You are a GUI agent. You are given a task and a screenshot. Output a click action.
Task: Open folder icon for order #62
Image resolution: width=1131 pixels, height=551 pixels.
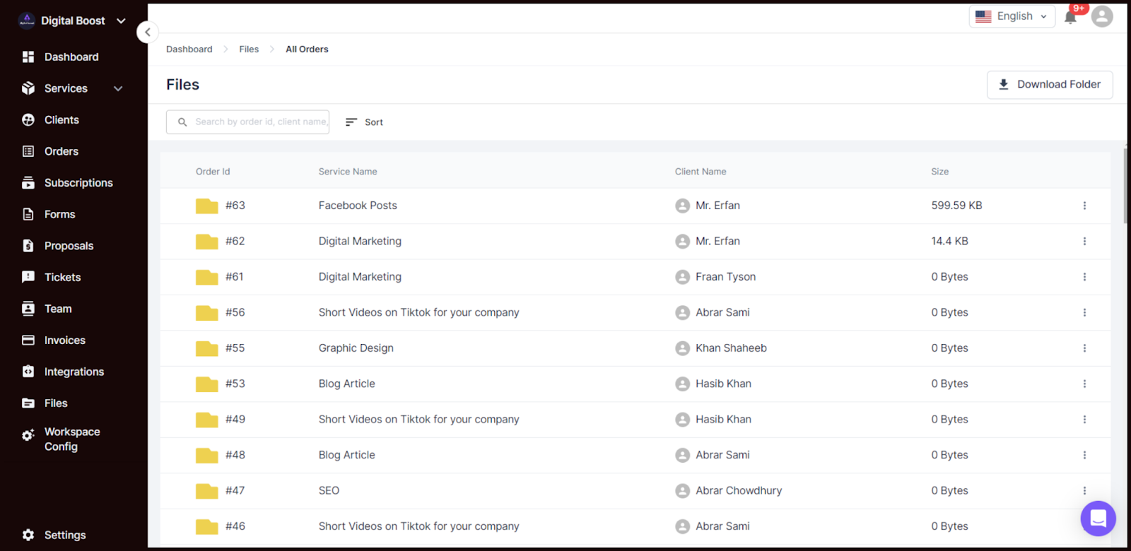point(206,242)
